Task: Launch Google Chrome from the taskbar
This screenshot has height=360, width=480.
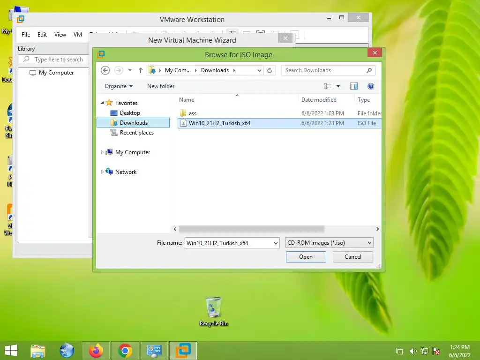Action: 125,351
